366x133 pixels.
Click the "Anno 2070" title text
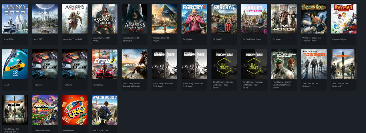coord(9,39)
